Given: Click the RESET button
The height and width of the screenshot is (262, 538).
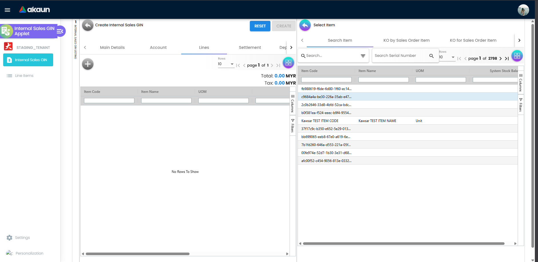Looking at the screenshot, I should pos(260,26).
